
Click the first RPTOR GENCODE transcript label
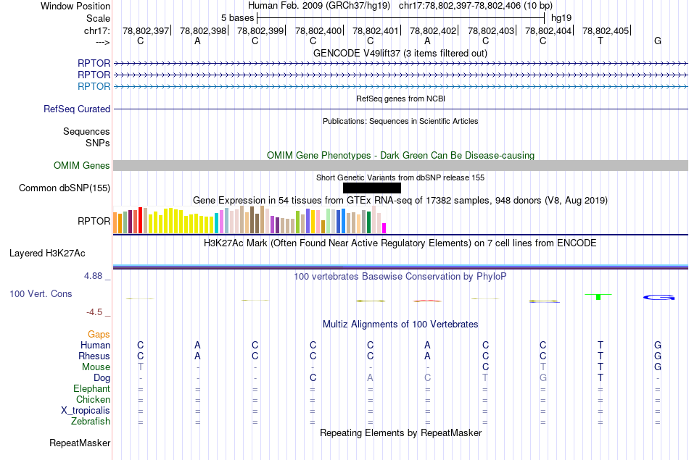pyautogui.click(x=94, y=63)
